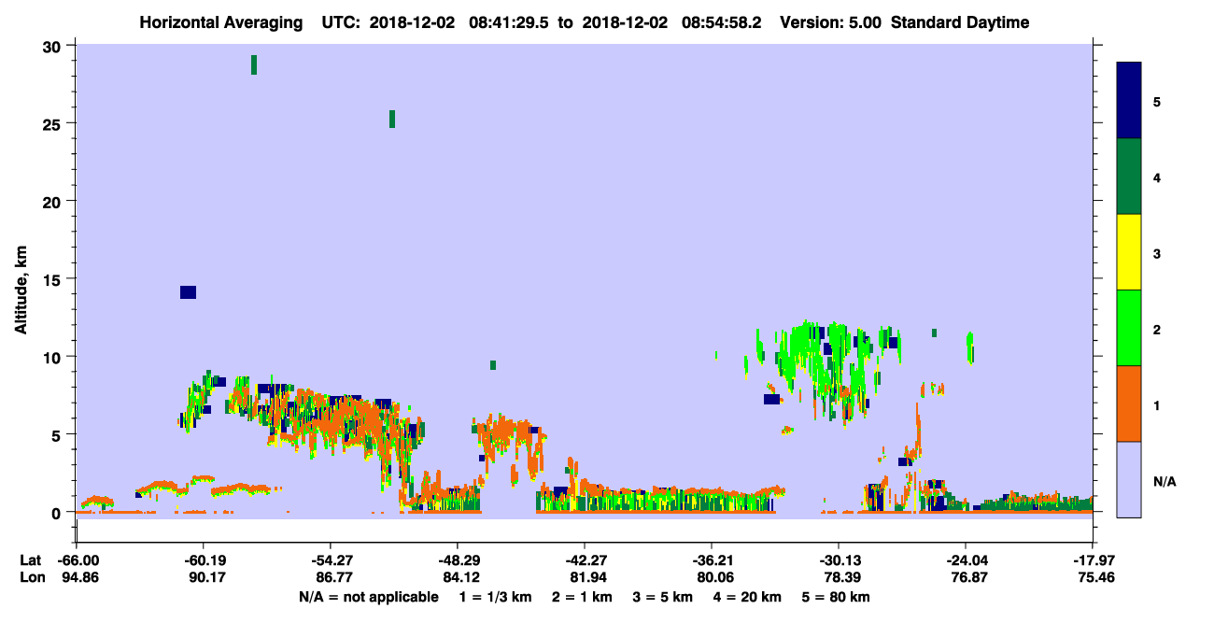Click the latitude value -17.97

(1093, 560)
